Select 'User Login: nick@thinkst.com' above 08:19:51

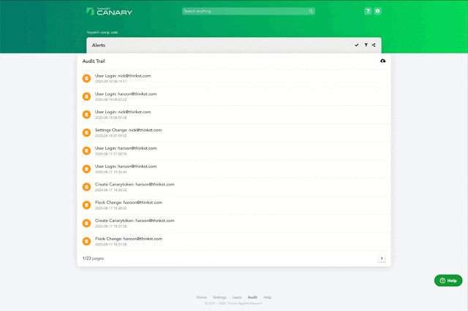click(123, 76)
